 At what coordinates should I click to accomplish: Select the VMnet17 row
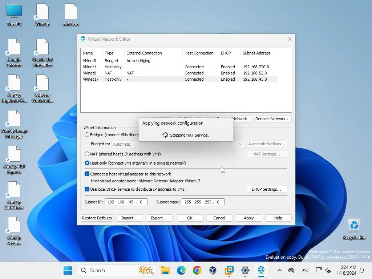179,79
